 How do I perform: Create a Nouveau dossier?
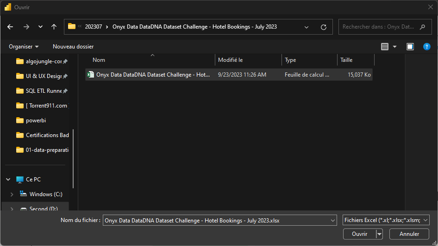pos(73,47)
